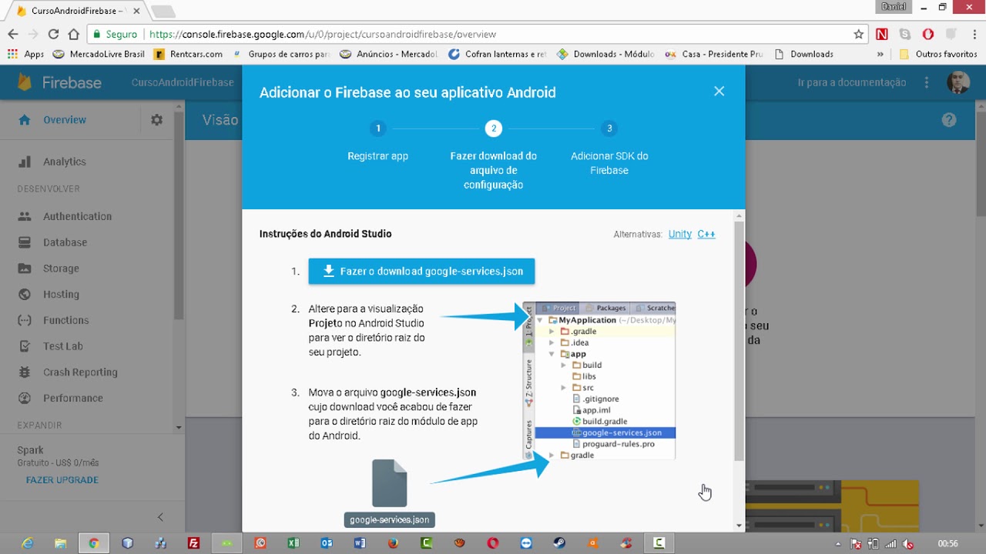The image size is (986, 554).
Task: Open FileZilla from the taskbar
Action: (x=194, y=542)
